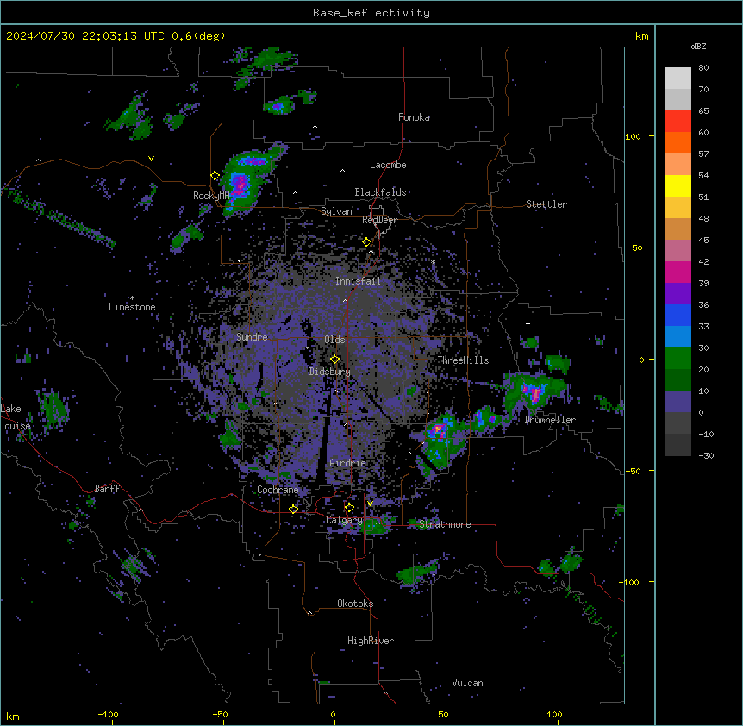Click the green 20 dBZ legend swatch
This screenshot has width=743, height=726.
677,359
